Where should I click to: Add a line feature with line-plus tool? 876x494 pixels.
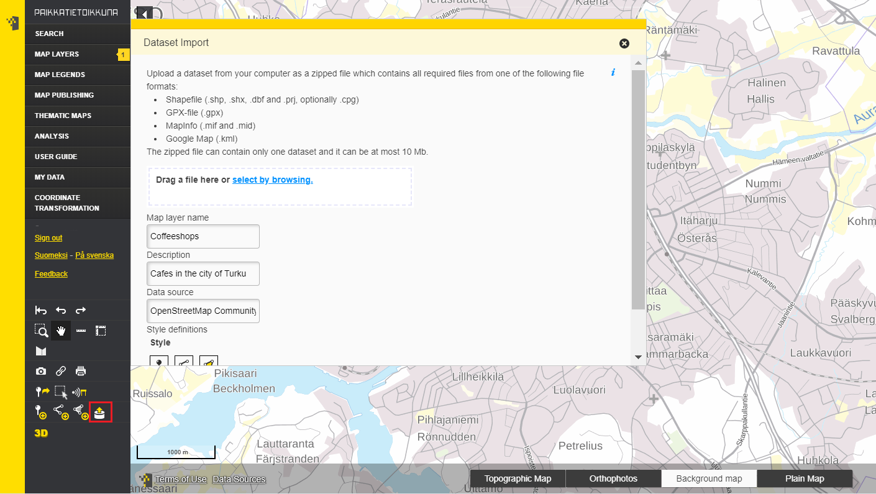pyautogui.click(x=61, y=412)
